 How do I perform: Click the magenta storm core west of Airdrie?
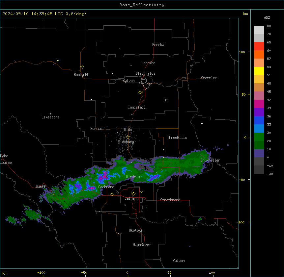[x=103, y=176]
